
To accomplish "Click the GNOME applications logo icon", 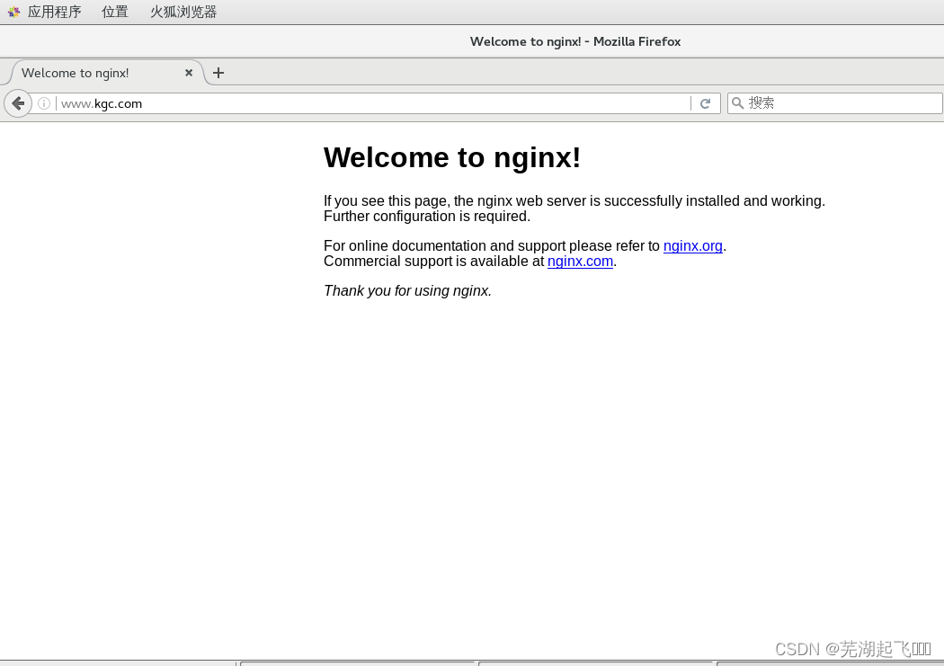I will coord(13,12).
